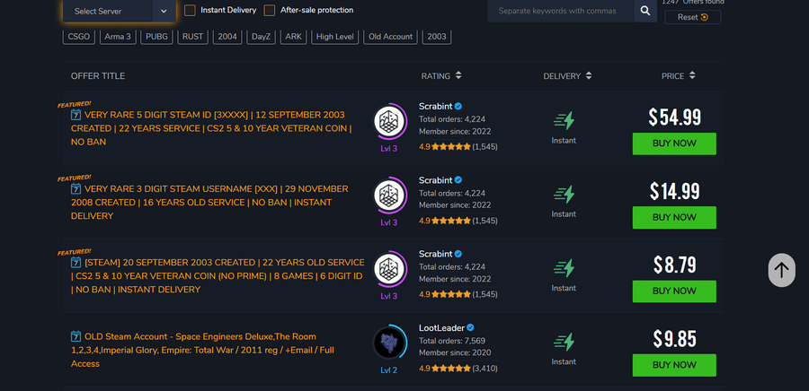Click the star rating on the $14.99 offer
The image size is (809, 391).
tap(451, 221)
